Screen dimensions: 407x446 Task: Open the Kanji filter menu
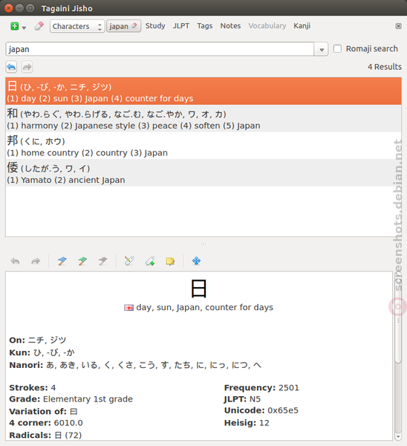coord(302,26)
